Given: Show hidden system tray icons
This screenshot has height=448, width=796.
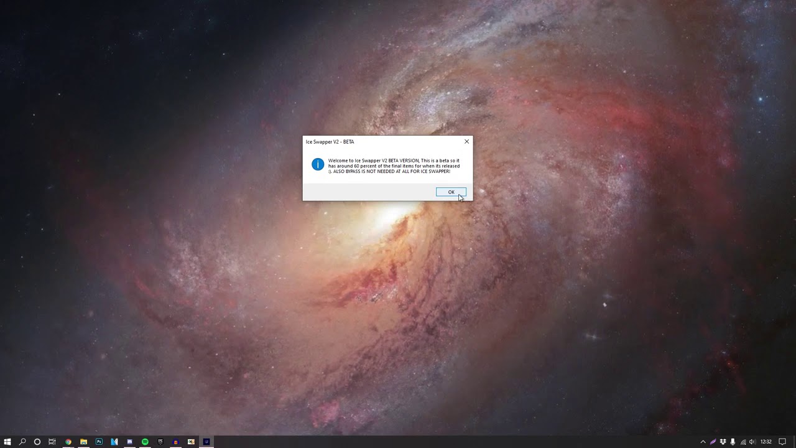Looking at the screenshot, I should point(703,442).
